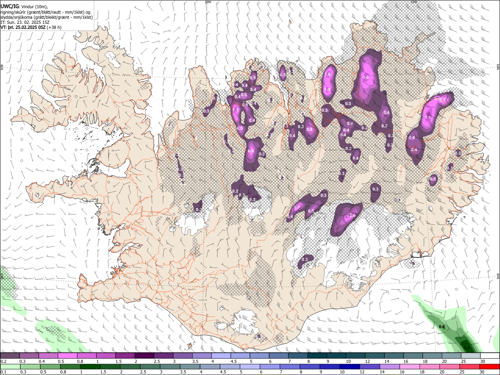This screenshot has width=500, height=375.
Task: Click the pale grey 25 snow legend swatch
Action: pos(470,355)
